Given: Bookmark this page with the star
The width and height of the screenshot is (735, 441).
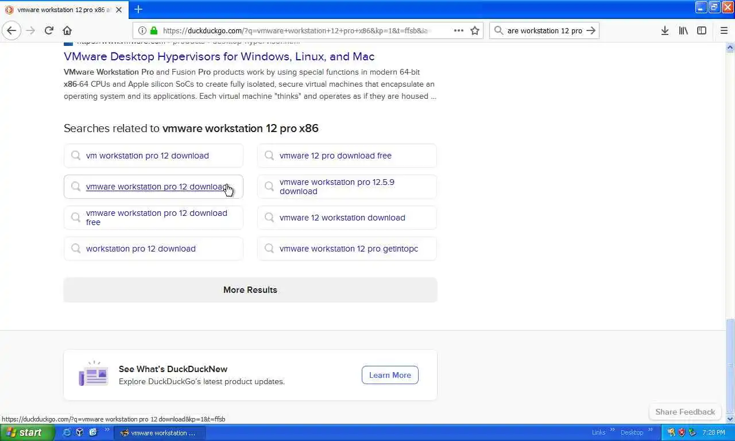Looking at the screenshot, I should pyautogui.click(x=475, y=30).
